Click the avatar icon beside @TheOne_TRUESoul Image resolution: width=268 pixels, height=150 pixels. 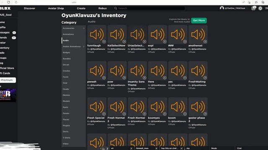coord(222,8)
